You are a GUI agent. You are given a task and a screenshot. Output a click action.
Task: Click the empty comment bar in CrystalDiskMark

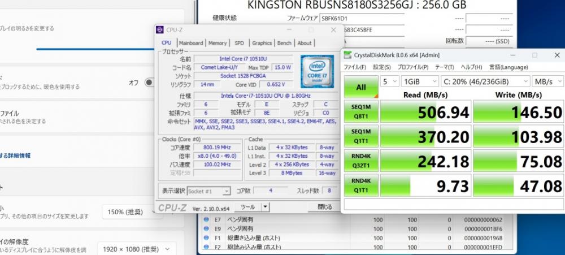coord(453,204)
